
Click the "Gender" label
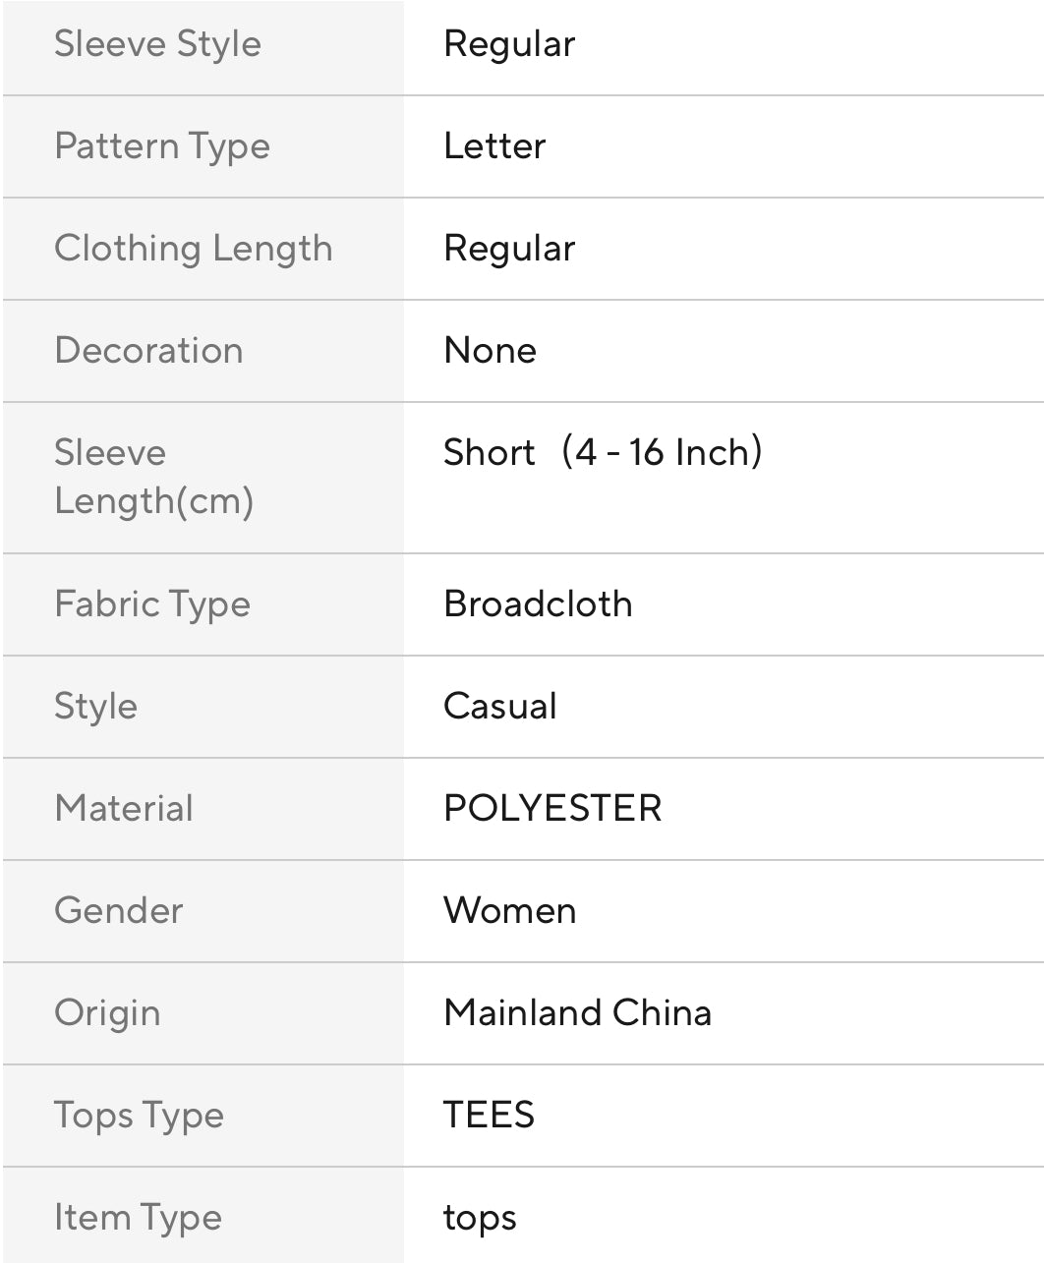pos(119,911)
